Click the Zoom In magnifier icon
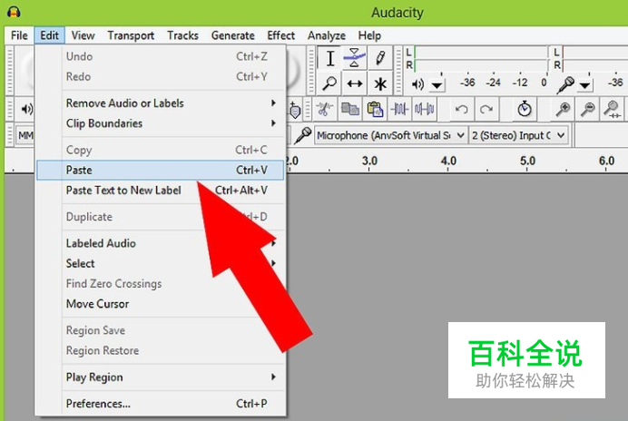Screen dimensions: 628x421 point(563,109)
